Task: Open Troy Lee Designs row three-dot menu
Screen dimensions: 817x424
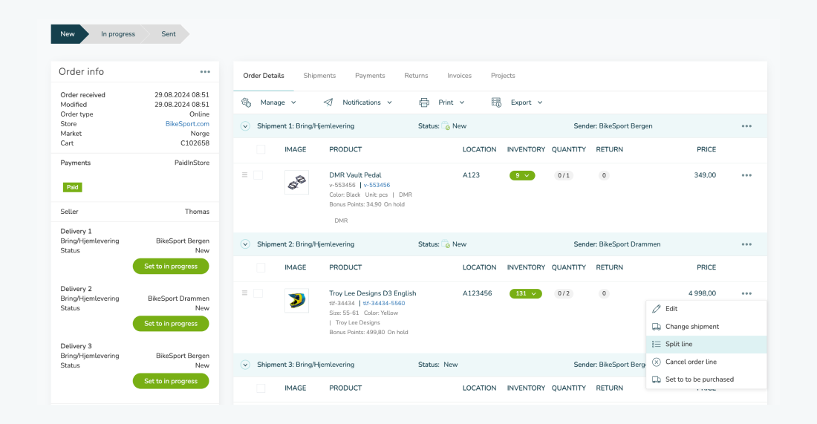Action: (x=746, y=294)
